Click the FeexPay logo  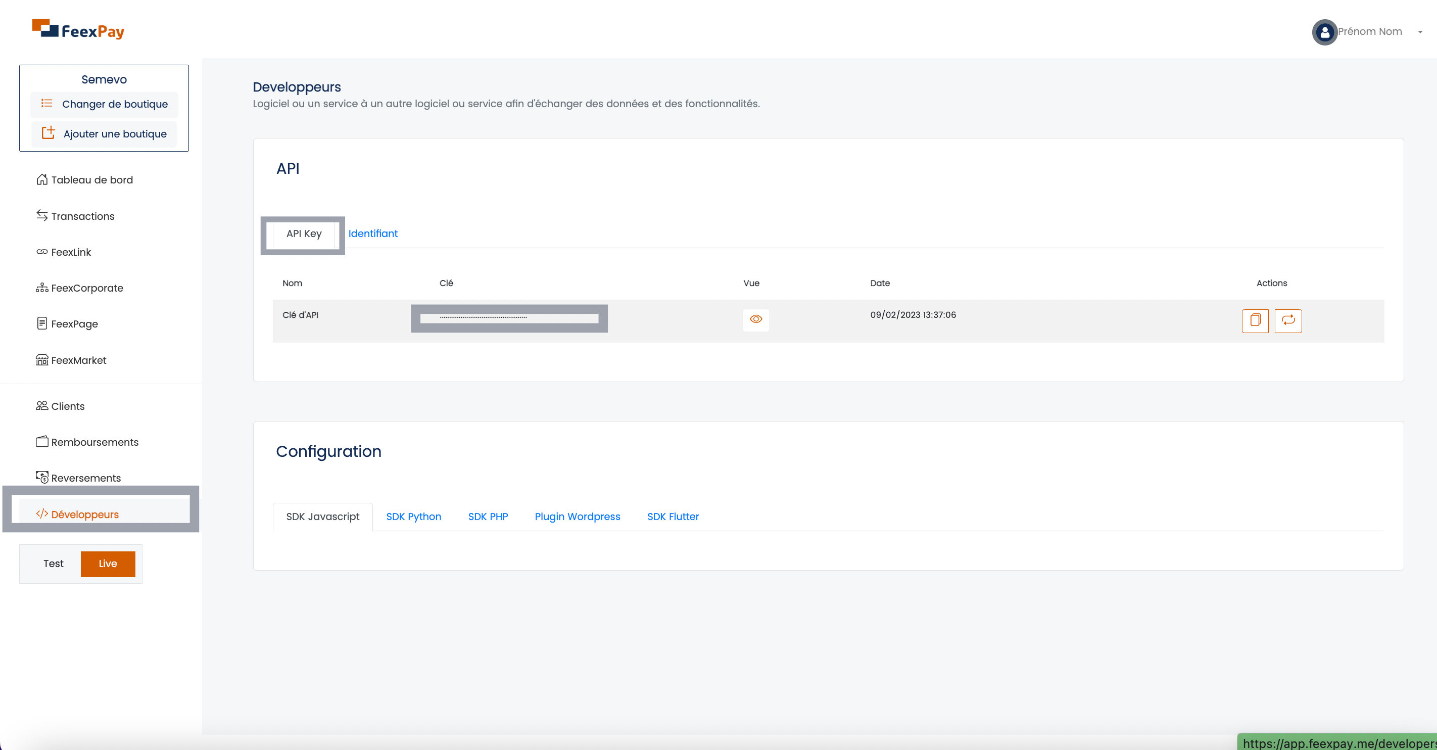coord(78,30)
